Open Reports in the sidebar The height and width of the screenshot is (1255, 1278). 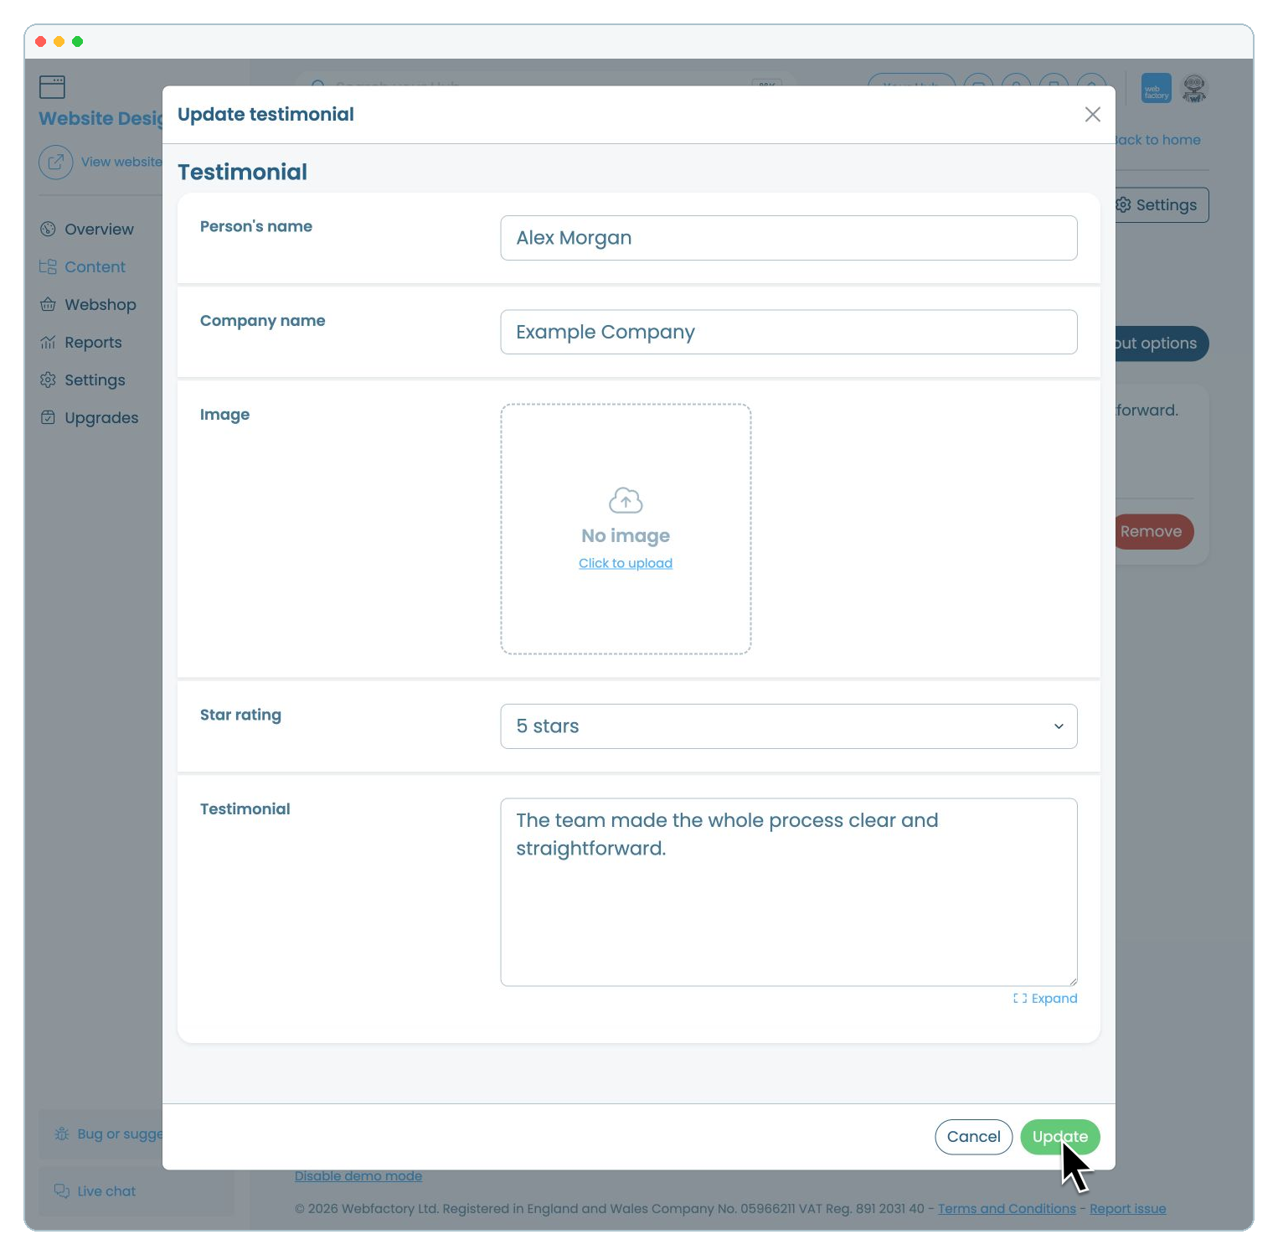tap(81, 343)
